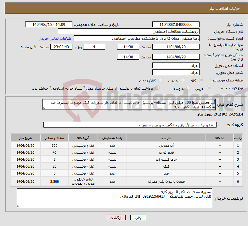Image resolution: width=248 pixels, height=226 pixels.
Task: Click the نام دستگاه خریدار field
Action: point(129,32)
